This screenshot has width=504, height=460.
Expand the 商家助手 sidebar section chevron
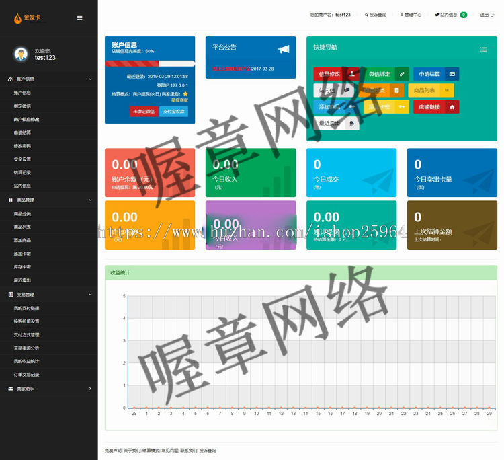[90, 389]
